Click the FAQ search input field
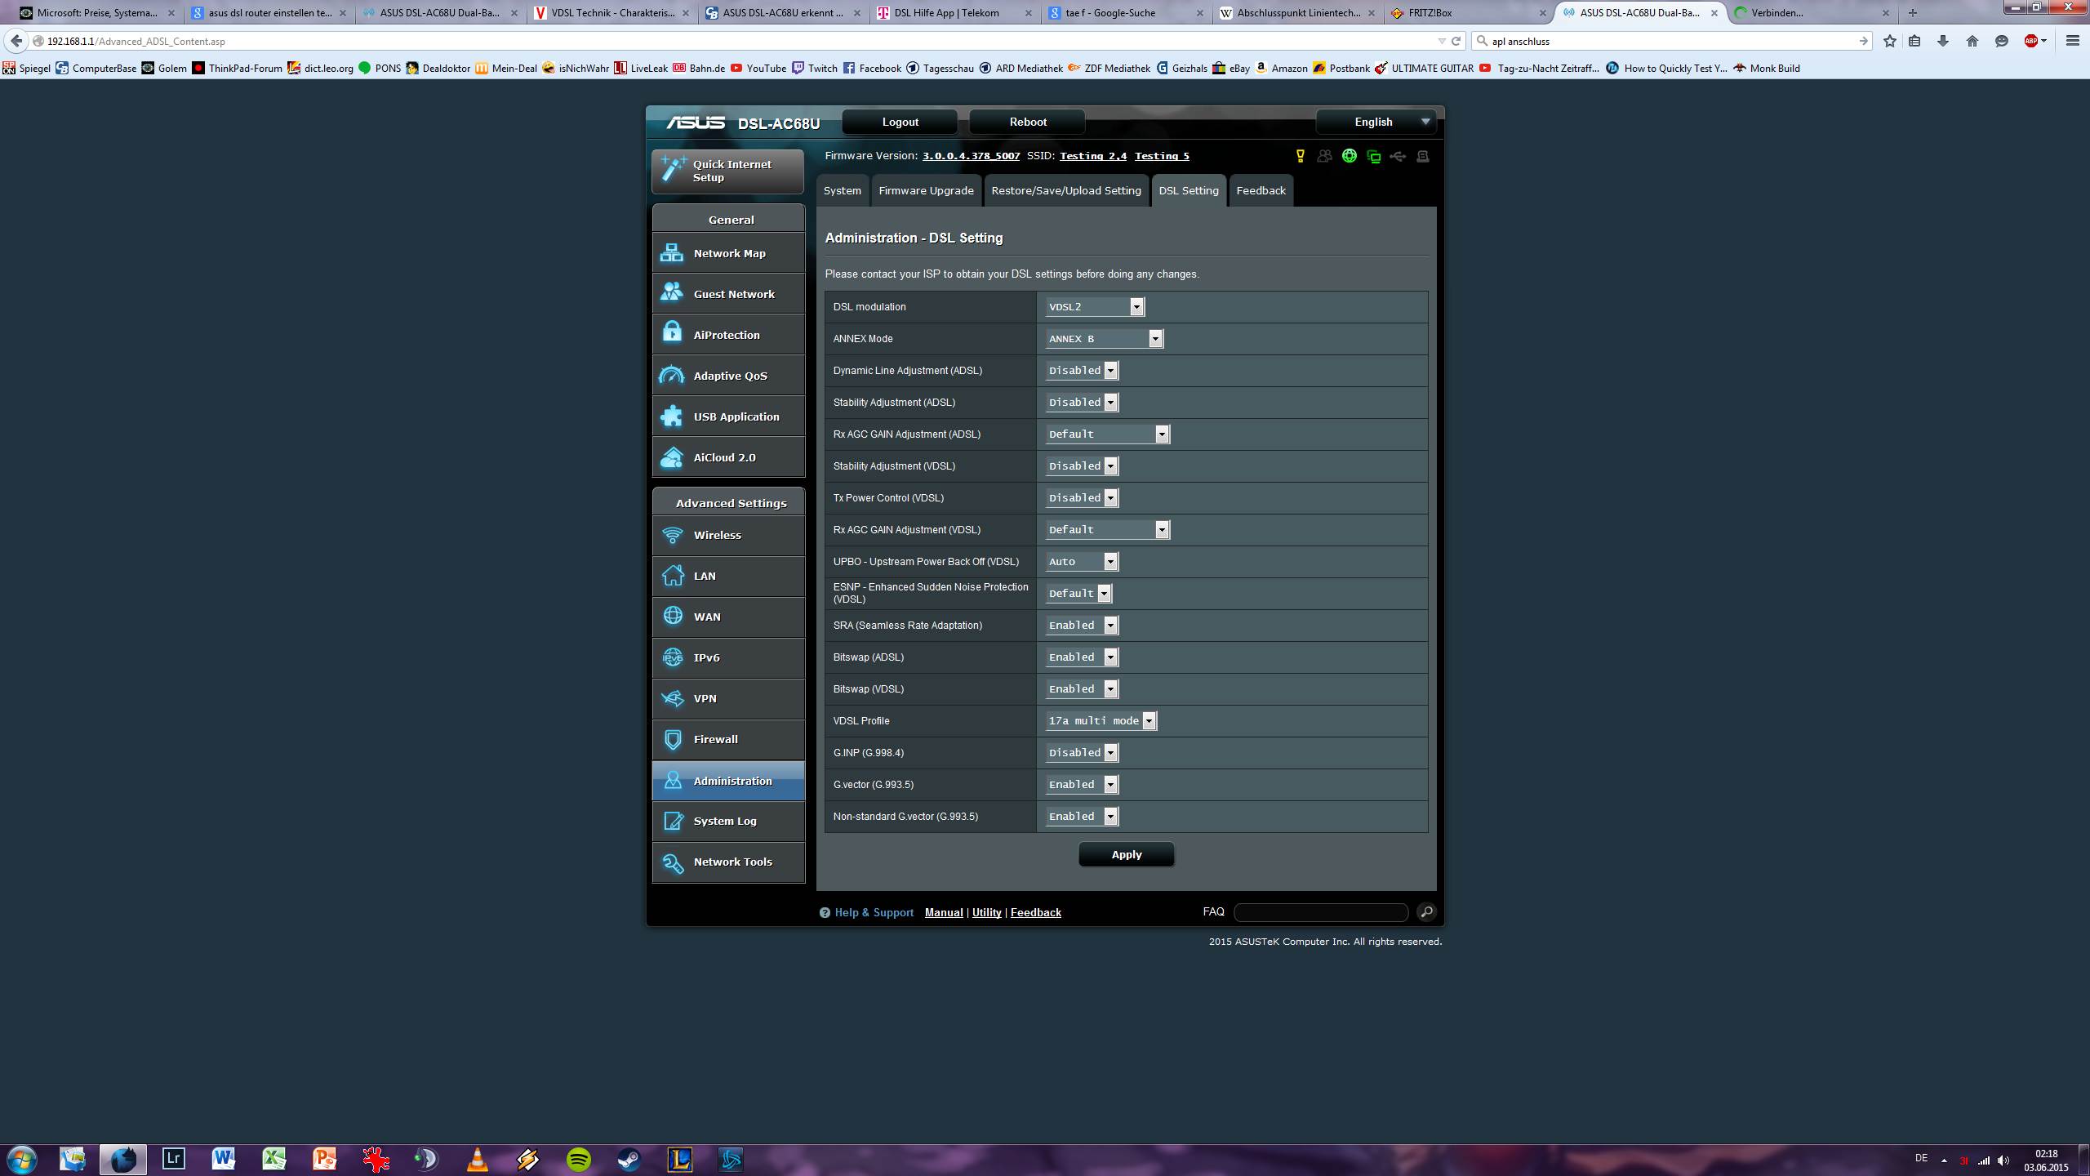This screenshot has width=2090, height=1176. click(1320, 912)
